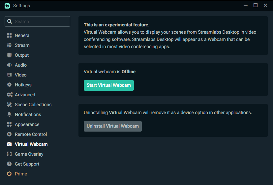Click the "Virtual webcam is Offline" status text
Viewport: 273px width, 185px height.
(109, 72)
